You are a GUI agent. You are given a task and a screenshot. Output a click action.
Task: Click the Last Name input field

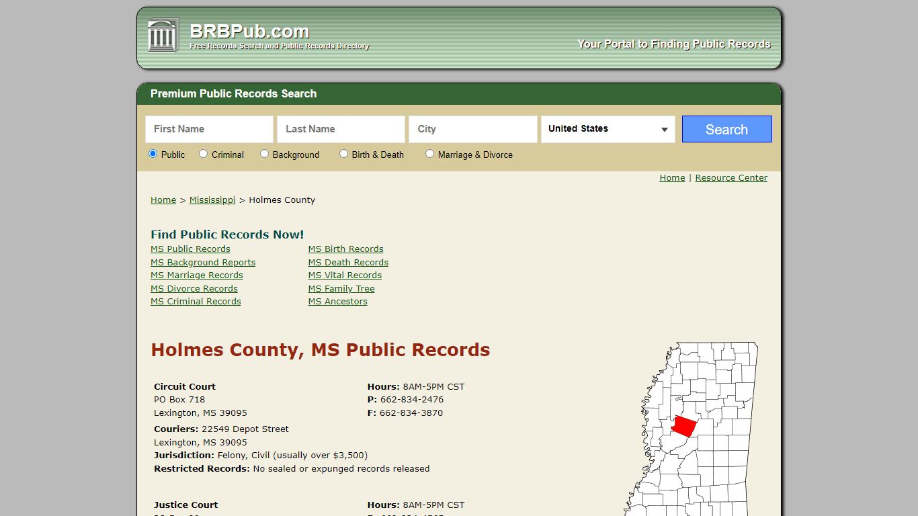click(x=341, y=129)
